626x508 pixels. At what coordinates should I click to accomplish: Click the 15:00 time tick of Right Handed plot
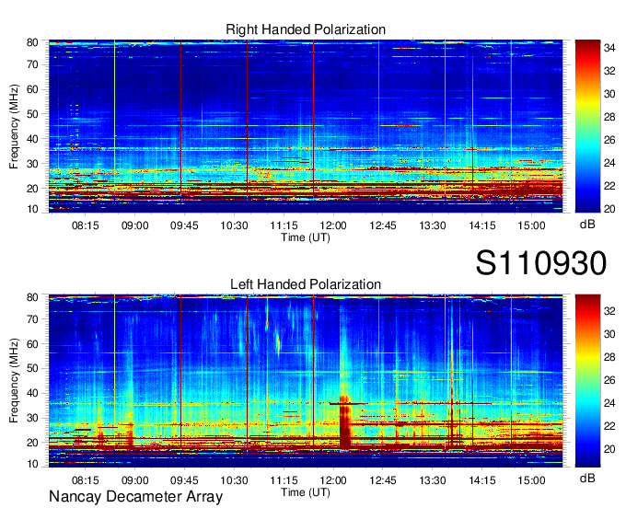[531, 225]
